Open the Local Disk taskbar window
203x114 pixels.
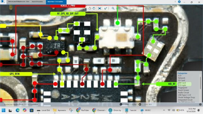[x=43, y=110]
